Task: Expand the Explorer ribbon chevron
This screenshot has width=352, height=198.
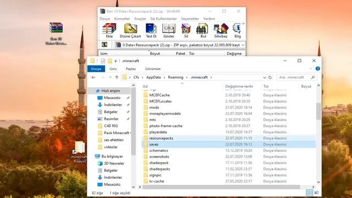Action: pyautogui.click(x=311, y=69)
